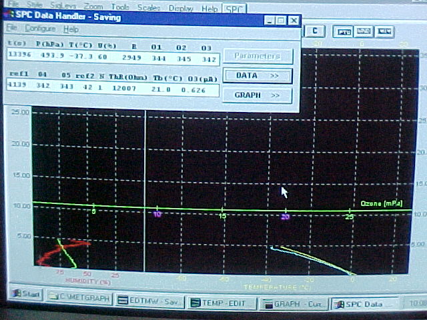427x320 pixels.
Task: Switch to GRAPH taskbar item
Action: coord(294,304)
